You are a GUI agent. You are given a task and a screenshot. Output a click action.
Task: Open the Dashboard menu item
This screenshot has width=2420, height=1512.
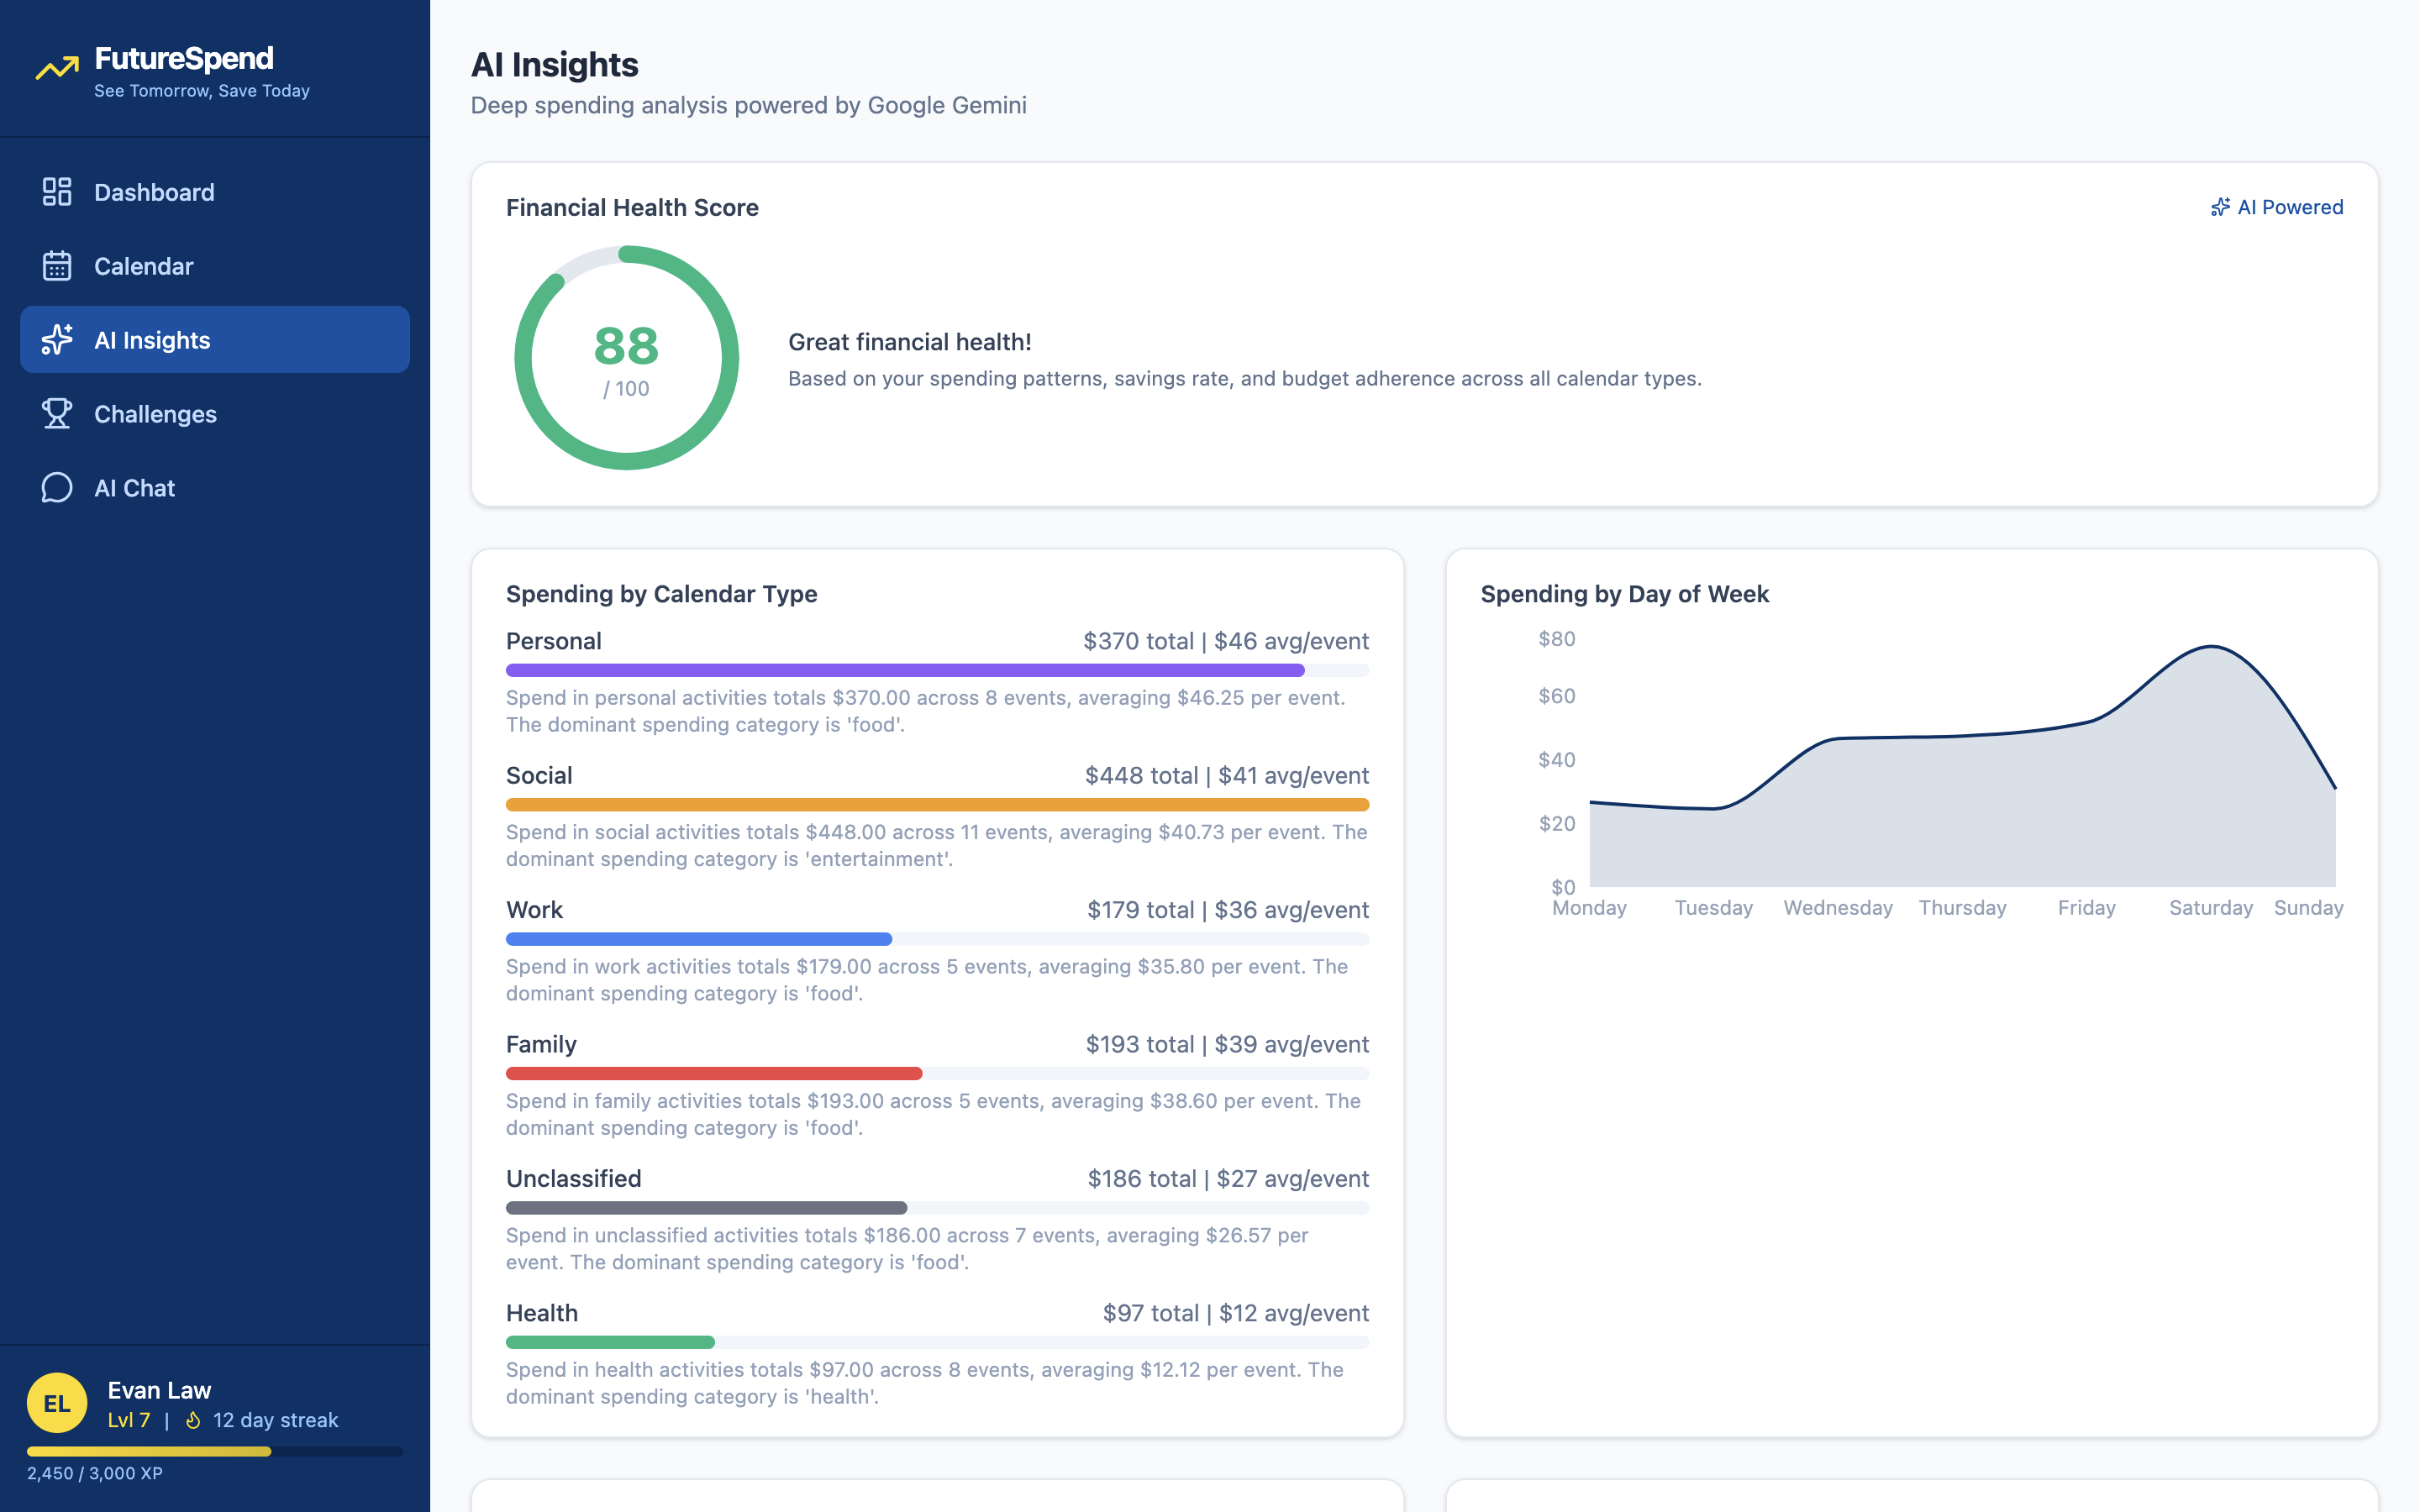[x=154, y=192]
